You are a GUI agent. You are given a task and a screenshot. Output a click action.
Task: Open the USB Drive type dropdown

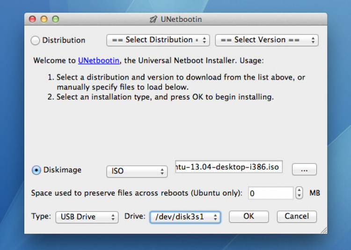pyautogui.click(x=87, y=217)
